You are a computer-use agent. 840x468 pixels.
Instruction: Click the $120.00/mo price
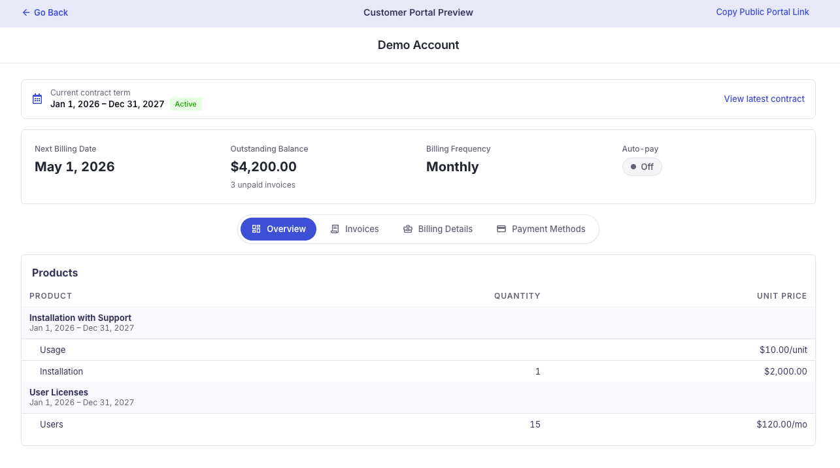(782, 424)
